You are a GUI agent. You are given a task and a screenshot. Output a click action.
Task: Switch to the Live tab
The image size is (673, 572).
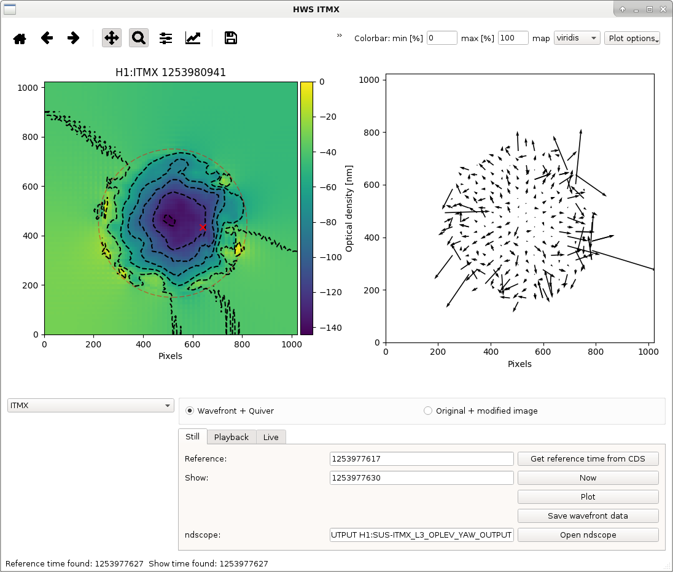coord(271,437)
